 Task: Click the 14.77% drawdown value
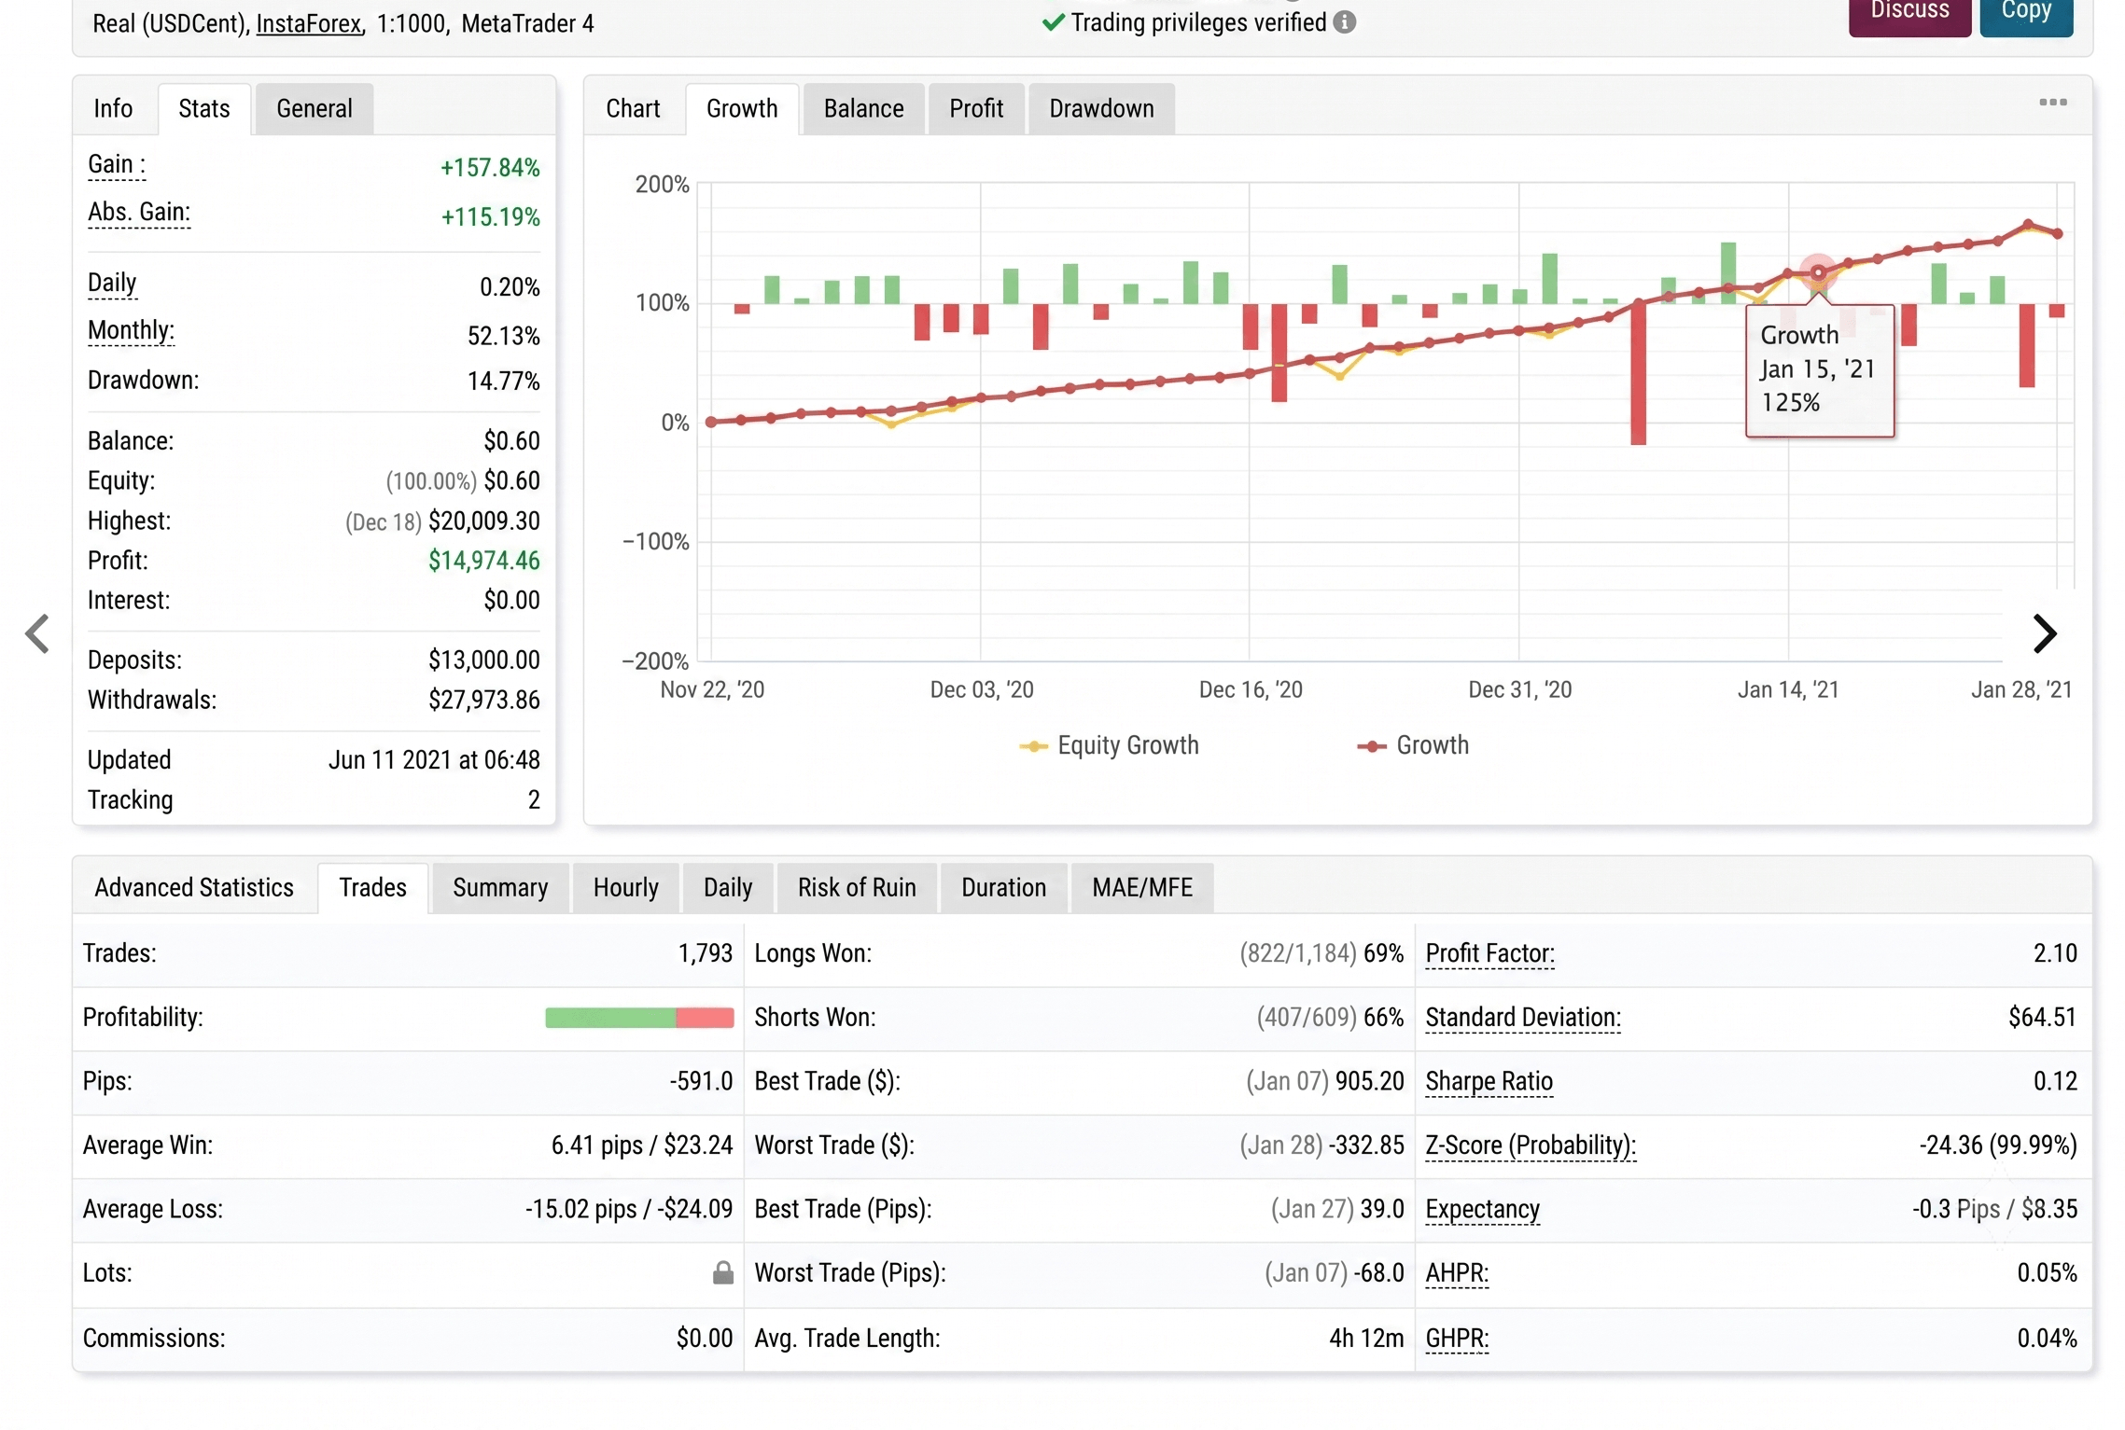coord(503,382)
